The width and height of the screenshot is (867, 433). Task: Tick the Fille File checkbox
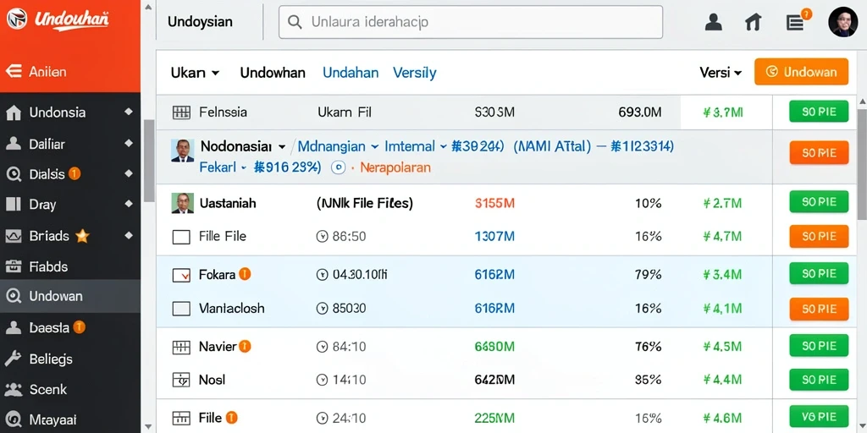(181, 238)
